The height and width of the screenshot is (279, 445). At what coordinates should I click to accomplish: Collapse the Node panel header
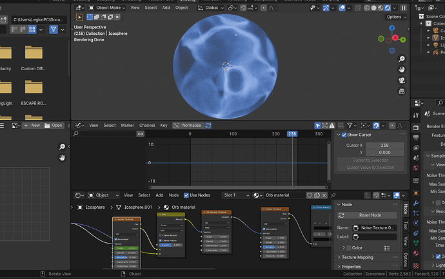[368, 204]
